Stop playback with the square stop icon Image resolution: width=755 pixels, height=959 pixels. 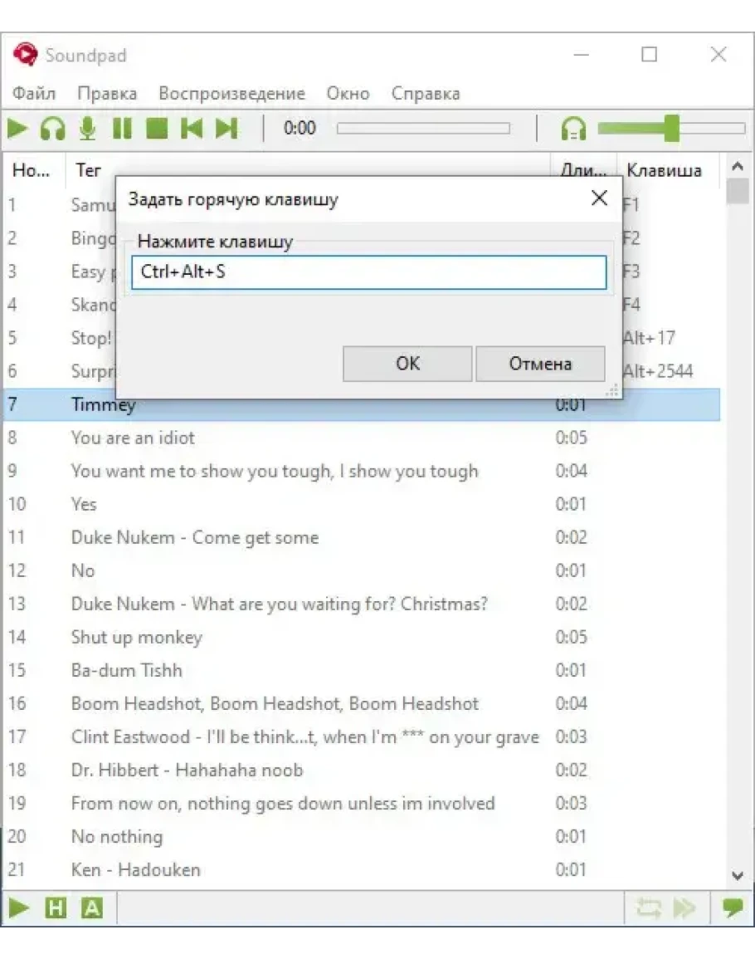(x=157, y=129)
